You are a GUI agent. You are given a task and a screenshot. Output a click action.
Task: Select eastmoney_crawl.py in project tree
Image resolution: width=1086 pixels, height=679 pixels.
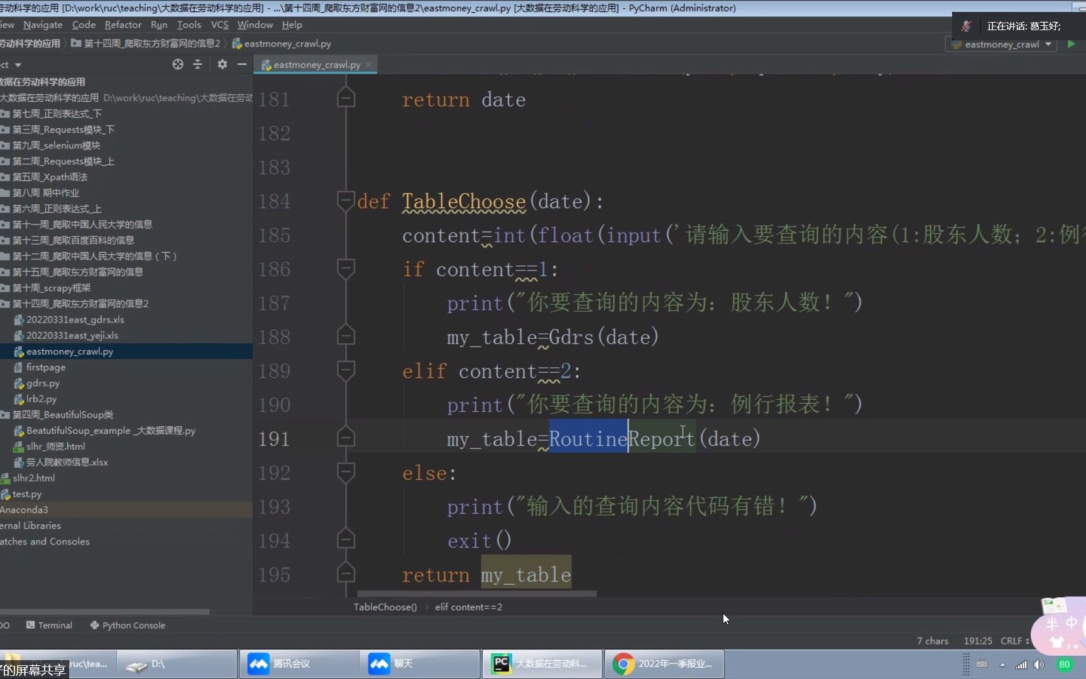69,351
